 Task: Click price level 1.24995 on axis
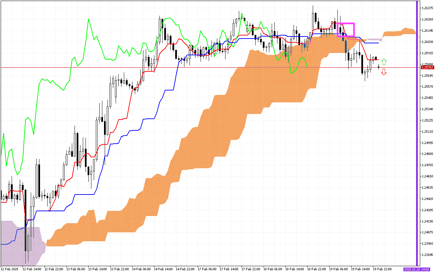[x=428, y=143]
